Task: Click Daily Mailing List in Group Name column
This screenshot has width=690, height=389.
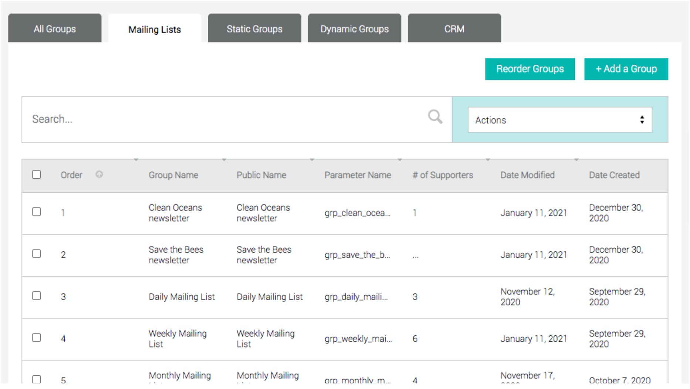Action: pyautogui.click(x=182, y=297)
